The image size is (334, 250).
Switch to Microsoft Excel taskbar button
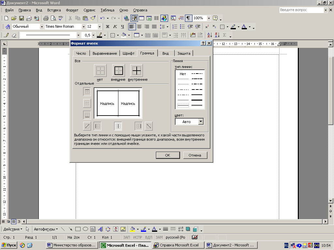point(126,245)
